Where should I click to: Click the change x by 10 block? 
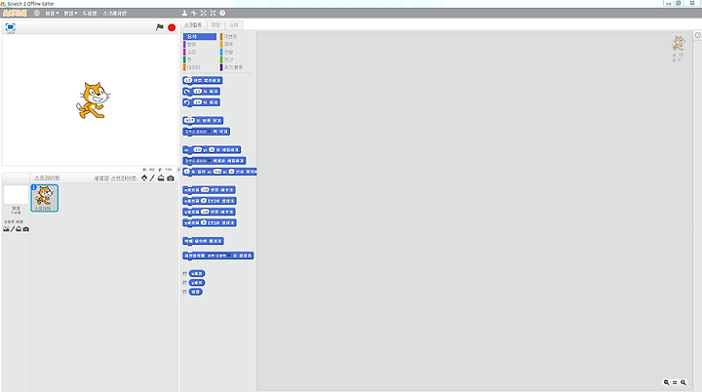[x=209, y=190]
